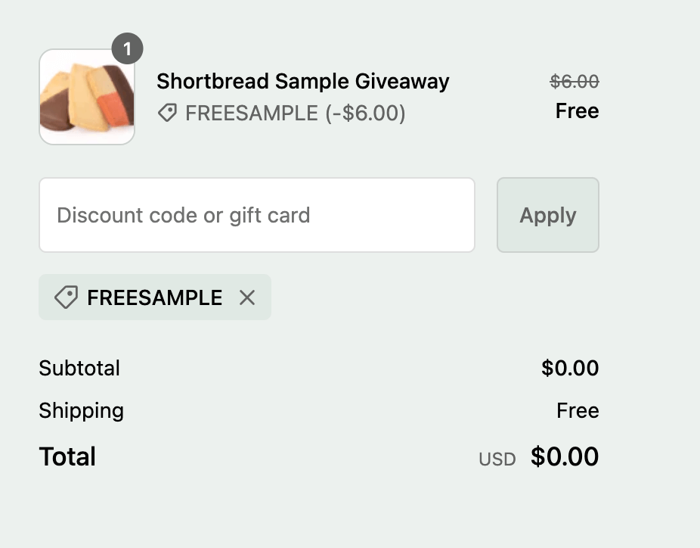The height and width of the screenshot is (548, 700).
Task: Click the Shipping label
Action: tap(81, 411)
